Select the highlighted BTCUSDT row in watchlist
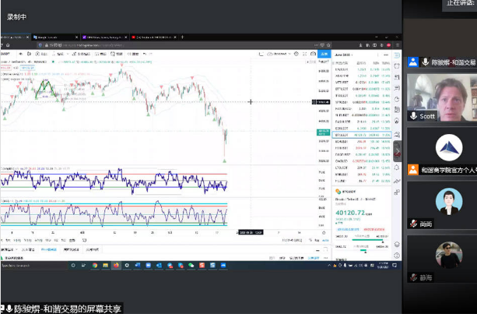 362,134
